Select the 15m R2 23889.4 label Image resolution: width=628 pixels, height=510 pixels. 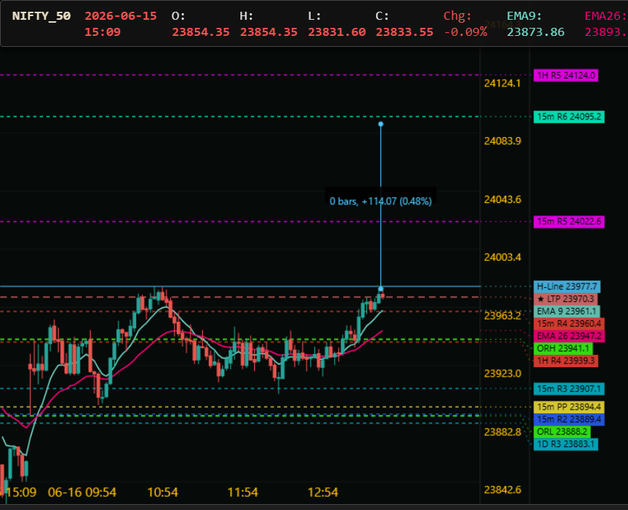pyautogui.click(x=569, y=419)
